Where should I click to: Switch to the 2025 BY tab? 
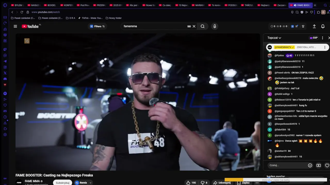coord(117,5)
